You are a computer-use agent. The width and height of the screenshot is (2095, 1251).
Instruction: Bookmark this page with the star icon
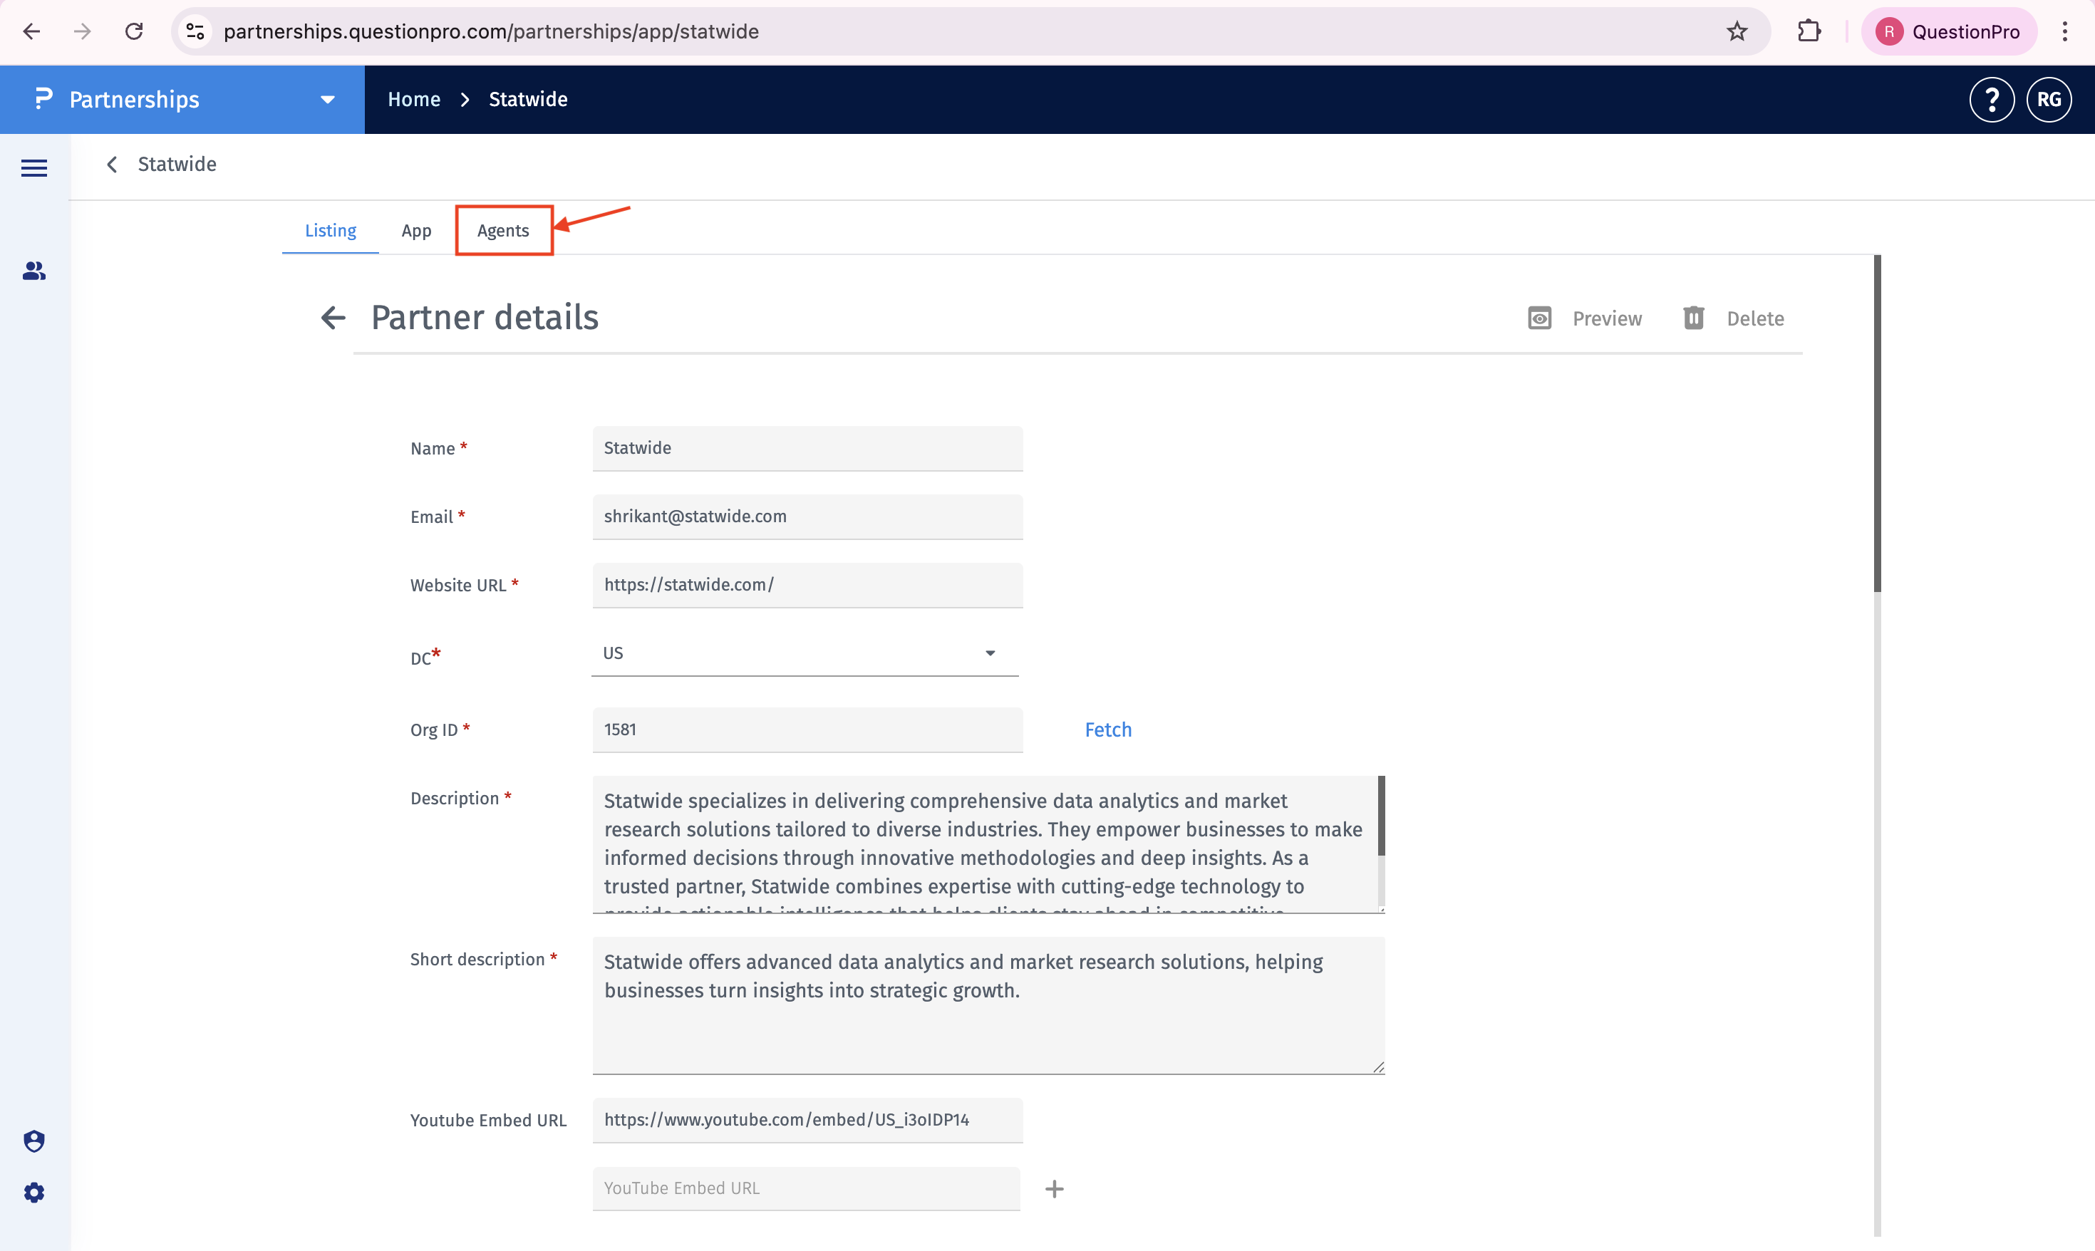(x=1737, y=31)
